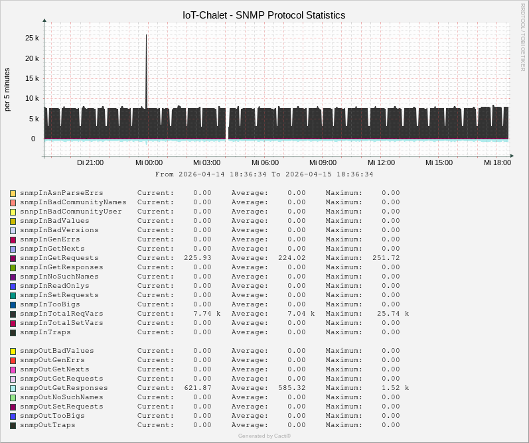Click the snmpOutGetResponses cyan legend swatch
529x443 pixels.
(x=13, y=388)
